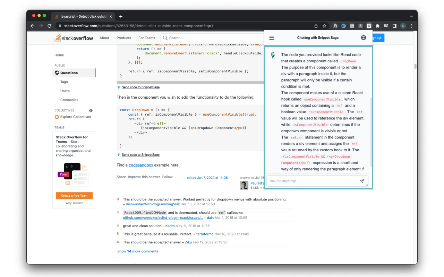
Task: Click the globe icon in Snippet Sage
Action: coord(363,38)
